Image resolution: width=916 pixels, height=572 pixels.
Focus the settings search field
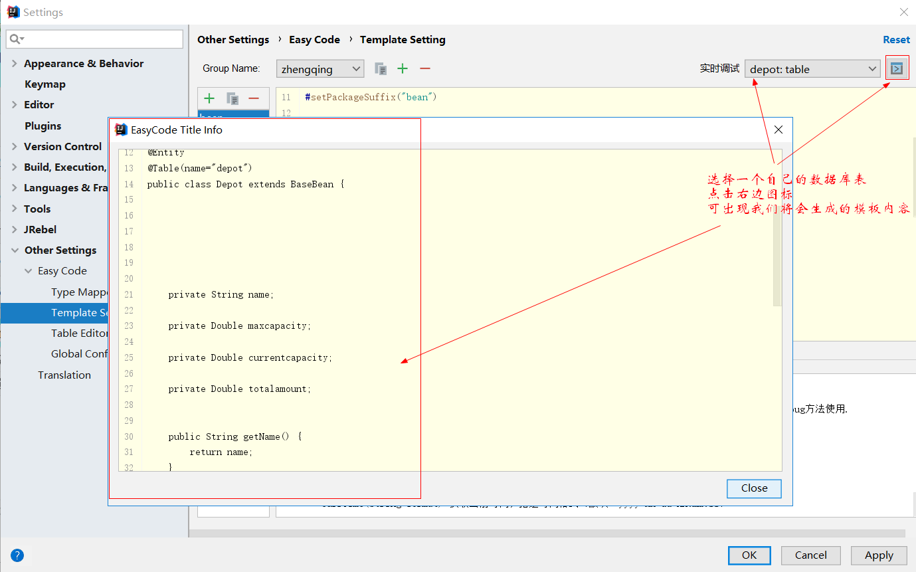click(94, 39)
